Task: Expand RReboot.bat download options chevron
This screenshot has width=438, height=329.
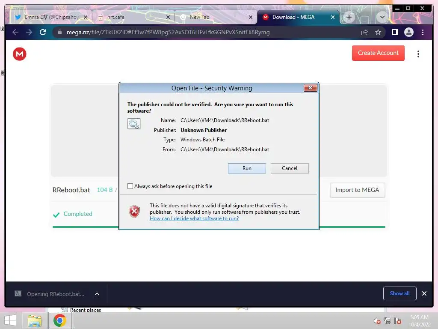Action: (x=97, y=294)
